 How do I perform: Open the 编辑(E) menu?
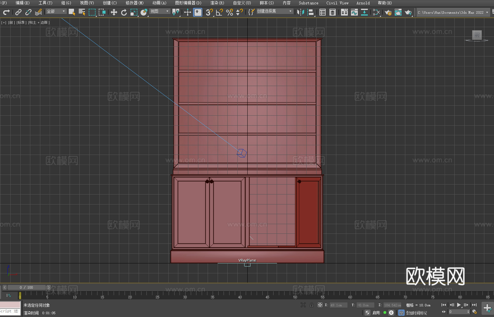pyautogui.click(x=23, y=3)
